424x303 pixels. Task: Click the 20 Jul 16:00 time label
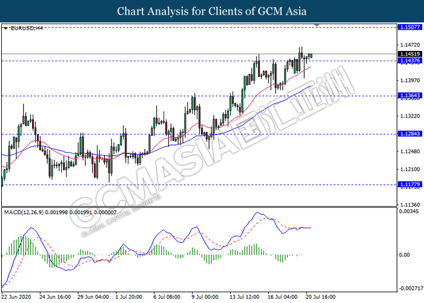321,297
